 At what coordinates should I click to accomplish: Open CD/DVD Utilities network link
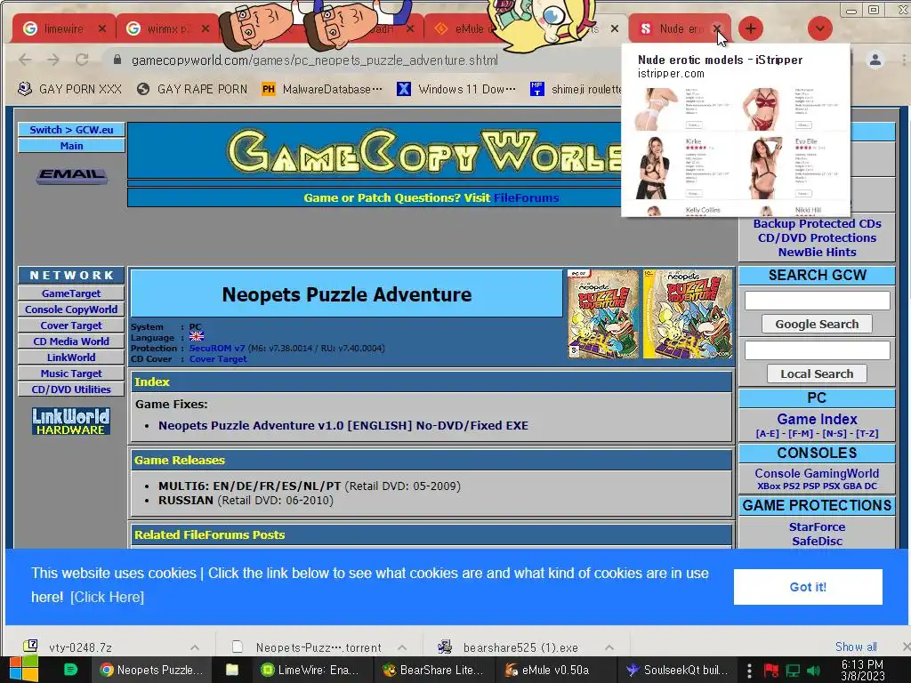[x=71, y=390]
